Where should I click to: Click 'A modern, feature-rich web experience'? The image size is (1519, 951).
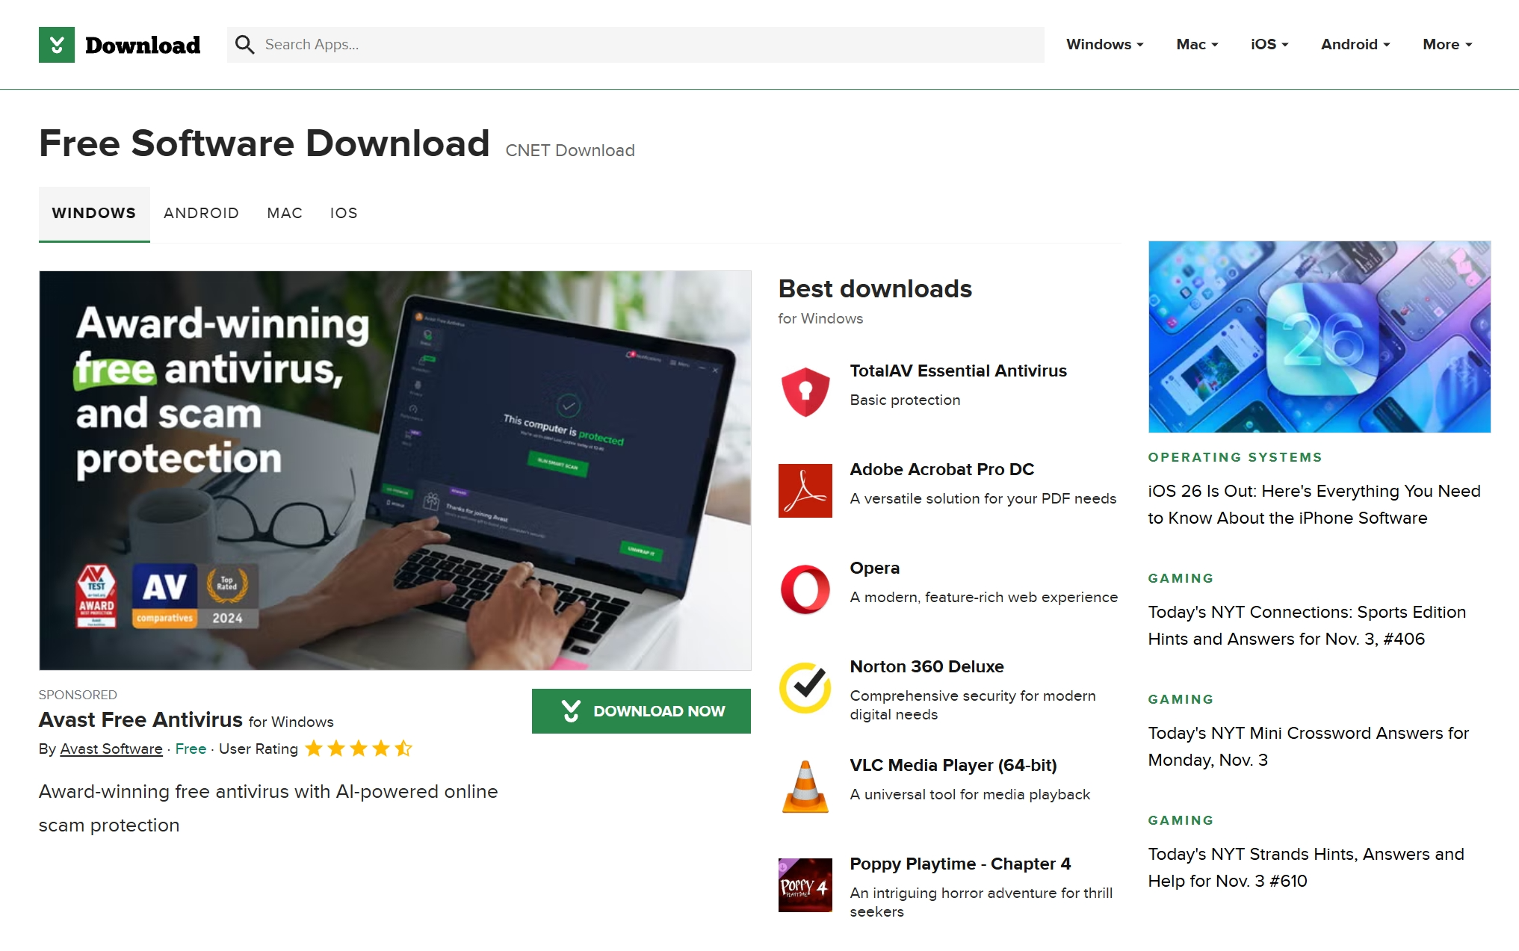tap(983, 597)
